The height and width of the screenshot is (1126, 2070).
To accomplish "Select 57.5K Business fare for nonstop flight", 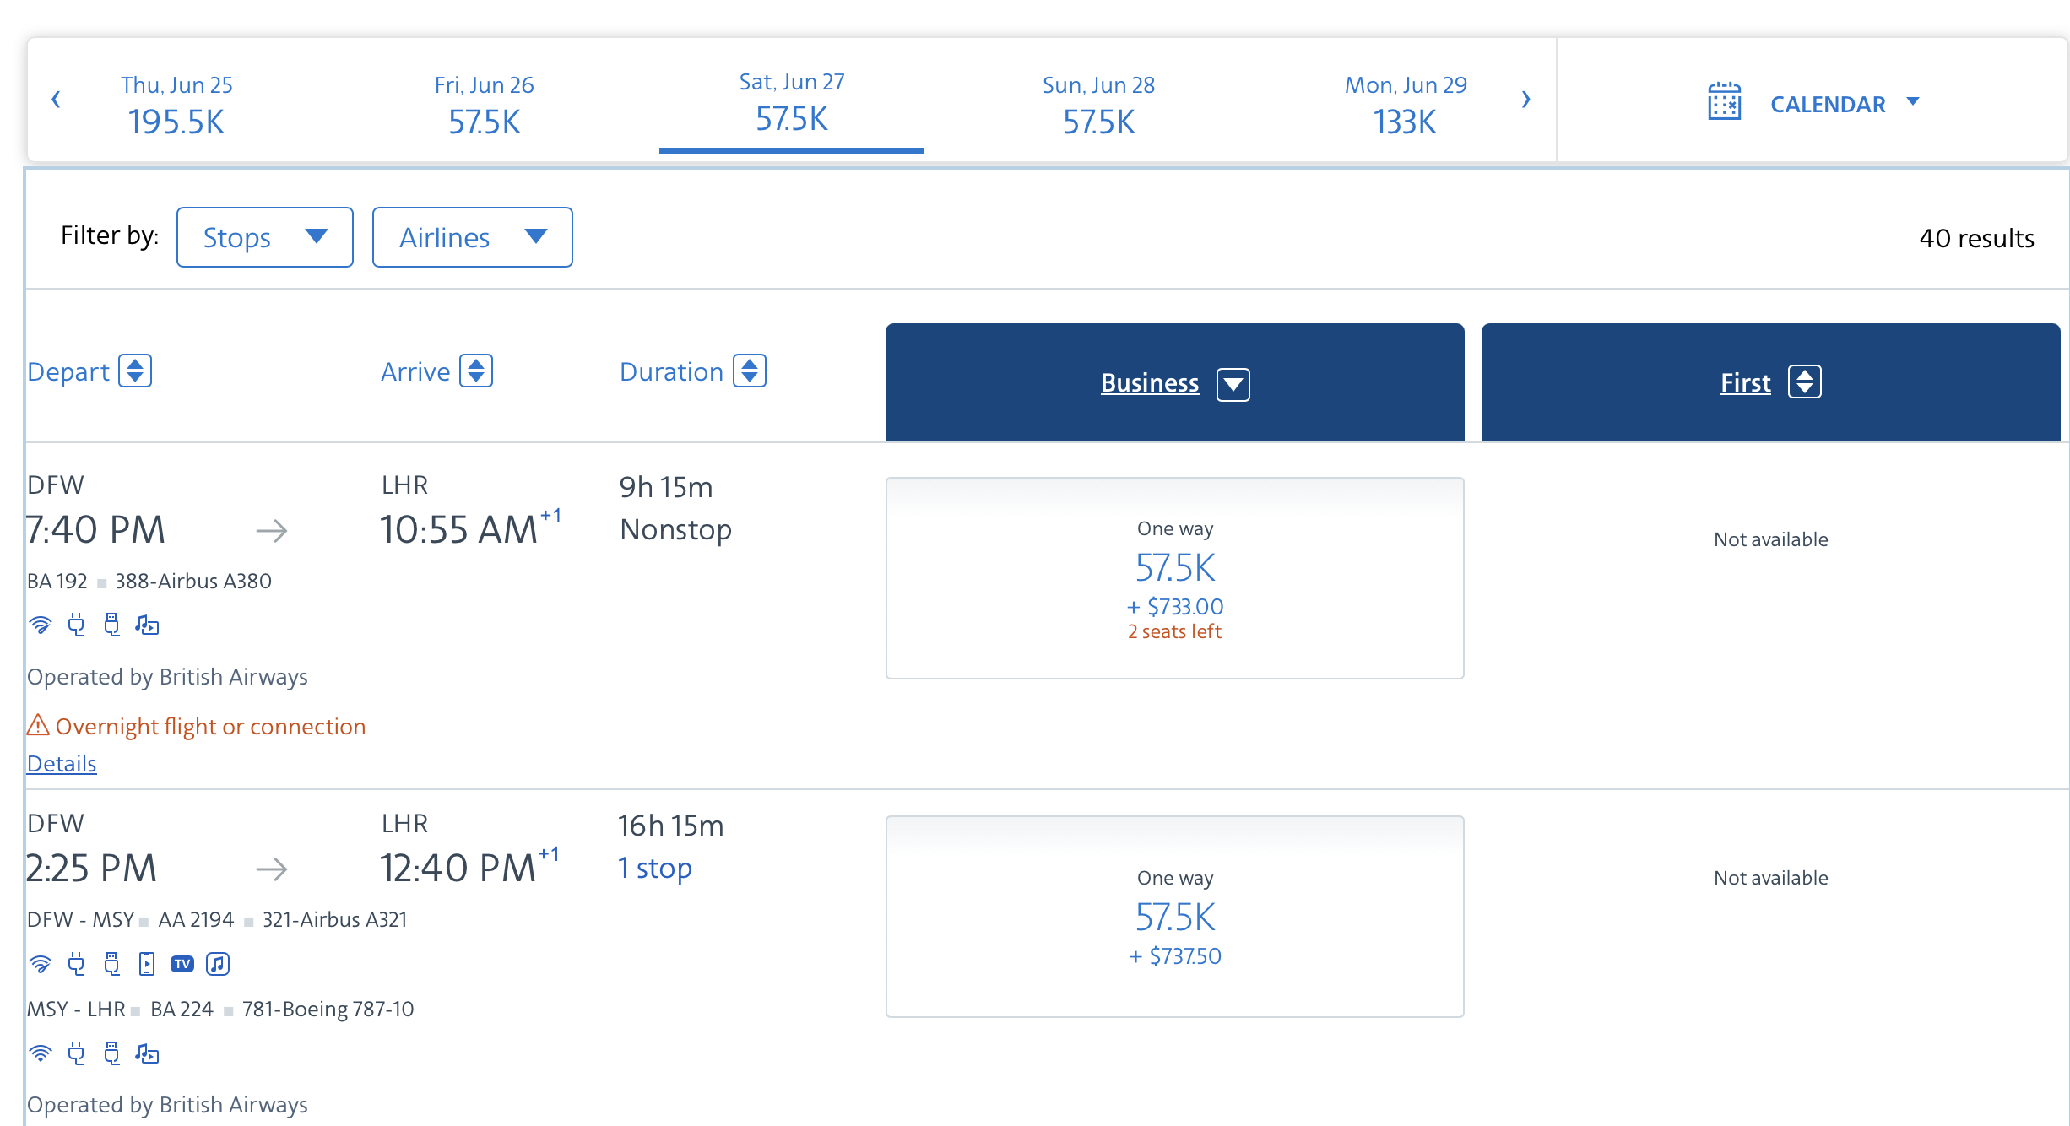I will pyautogui.click(x=1174, y=578).
